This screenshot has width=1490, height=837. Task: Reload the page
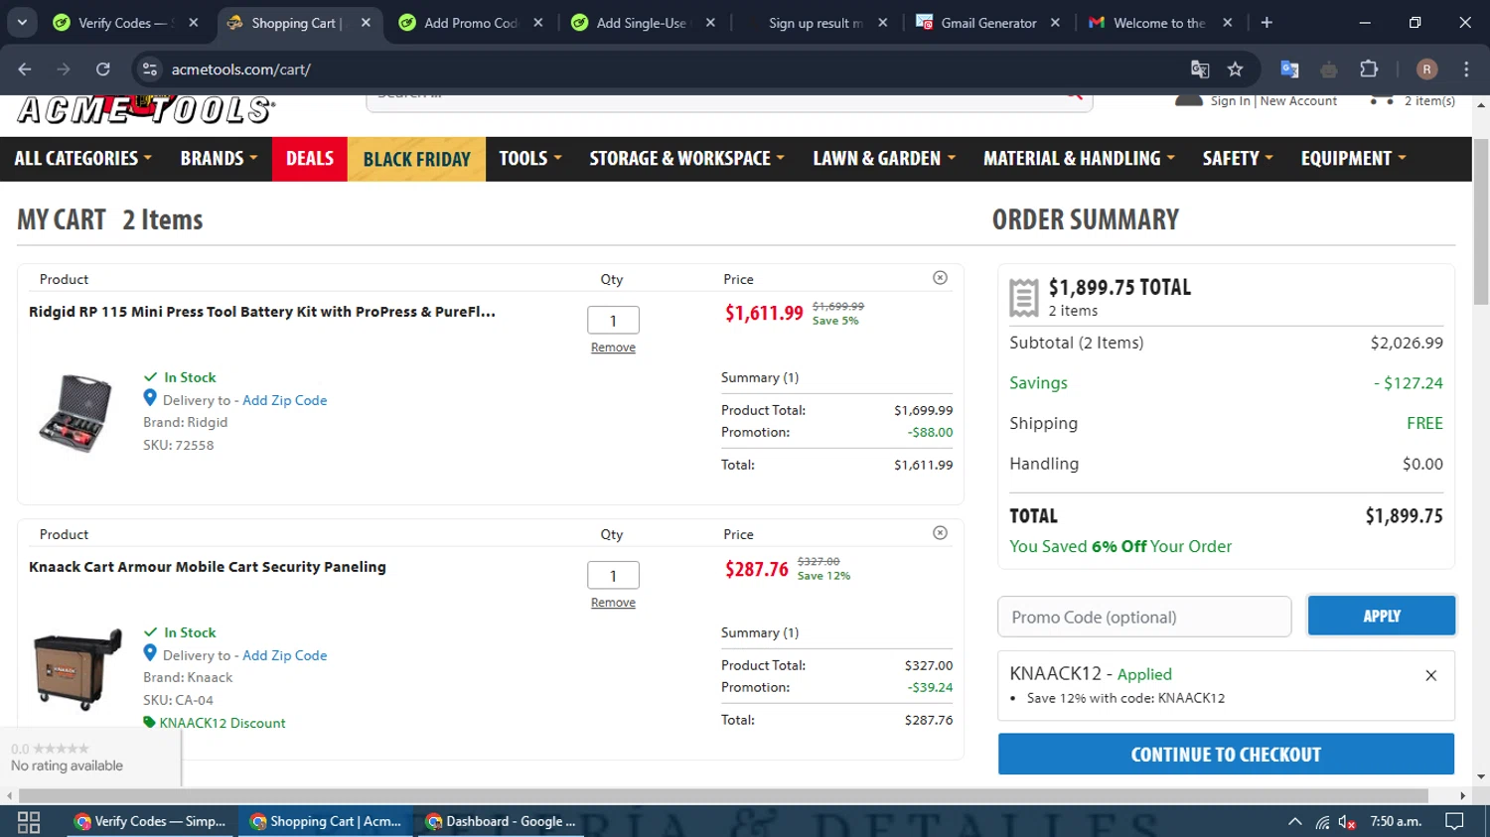[x=102, y=69]
